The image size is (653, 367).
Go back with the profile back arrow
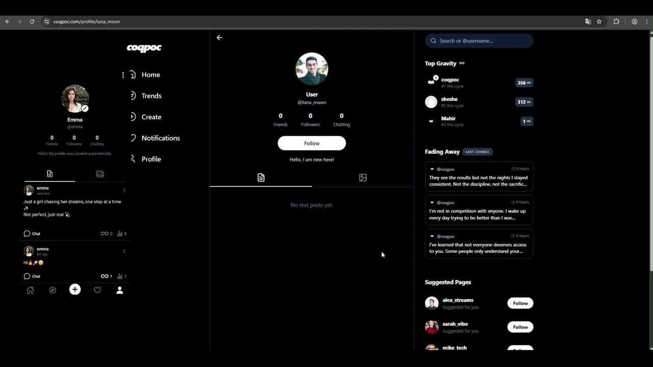tap(219, 38)
